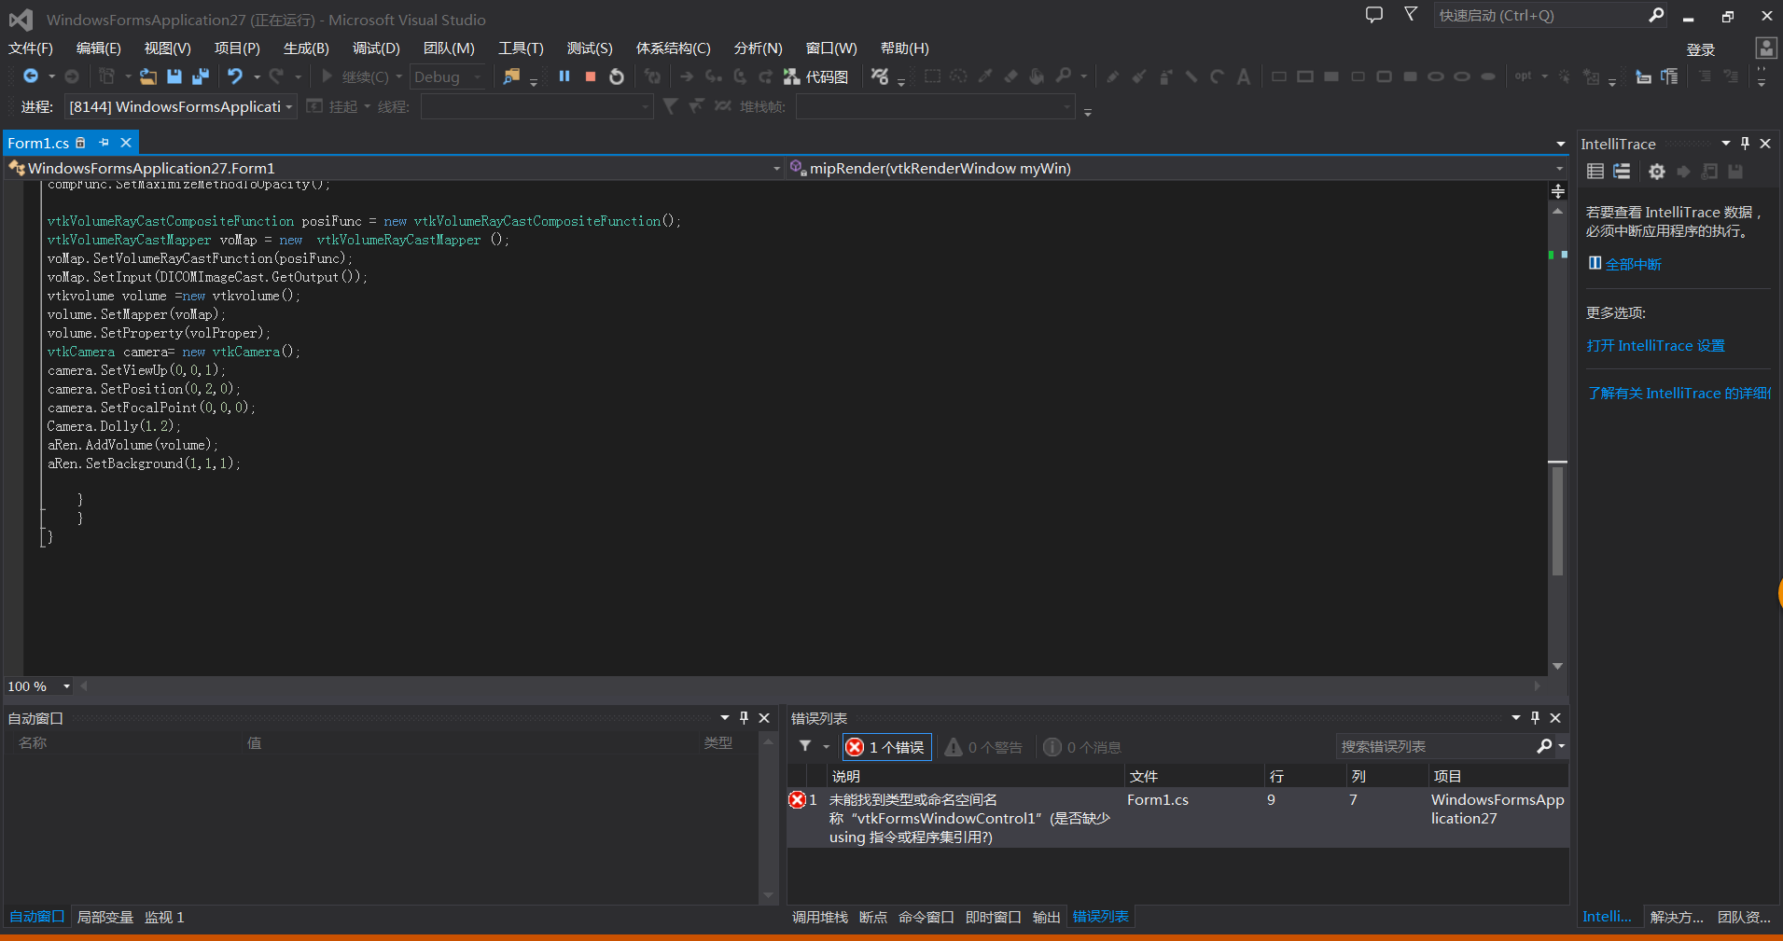Select the rectangular selection tool icon
The height and width of the screenshot is (941, 1783).
932,76
